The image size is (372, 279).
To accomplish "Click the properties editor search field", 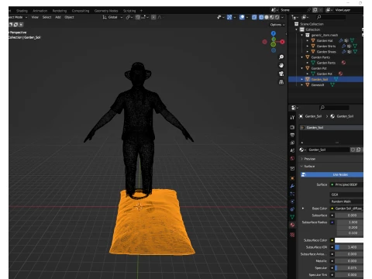I will [x=334, y=108].
